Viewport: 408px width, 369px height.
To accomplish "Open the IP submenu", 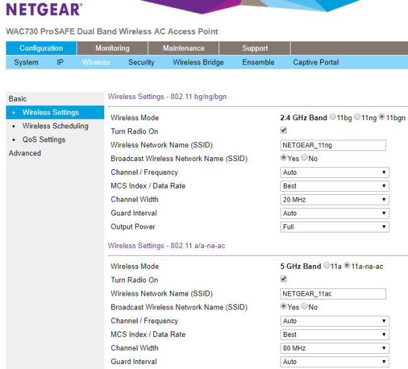I will [60, 62].
